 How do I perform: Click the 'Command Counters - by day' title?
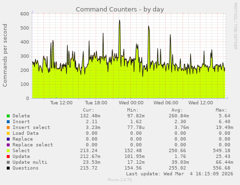coord(120,10)
